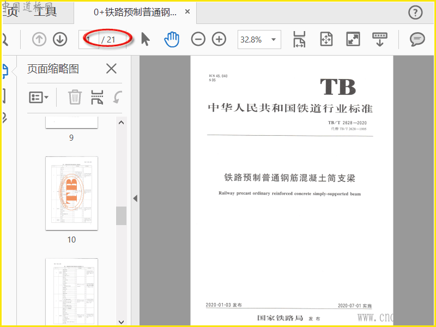Click the page number input field
Screen dimensions: 436x327
coord(89,39)
